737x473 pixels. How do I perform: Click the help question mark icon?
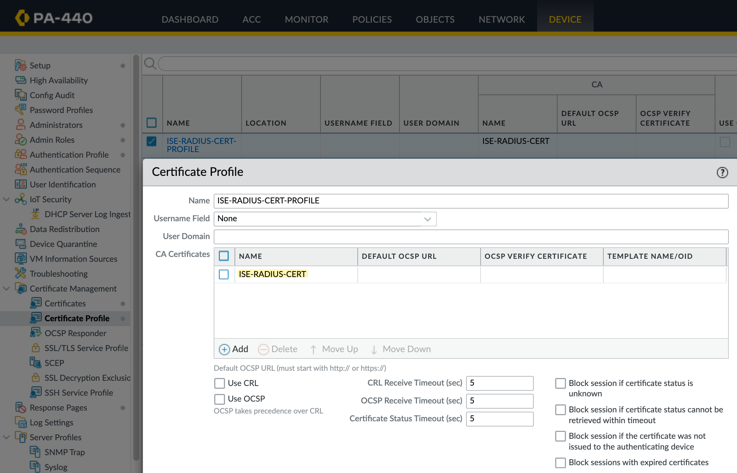tap(722, 173)
